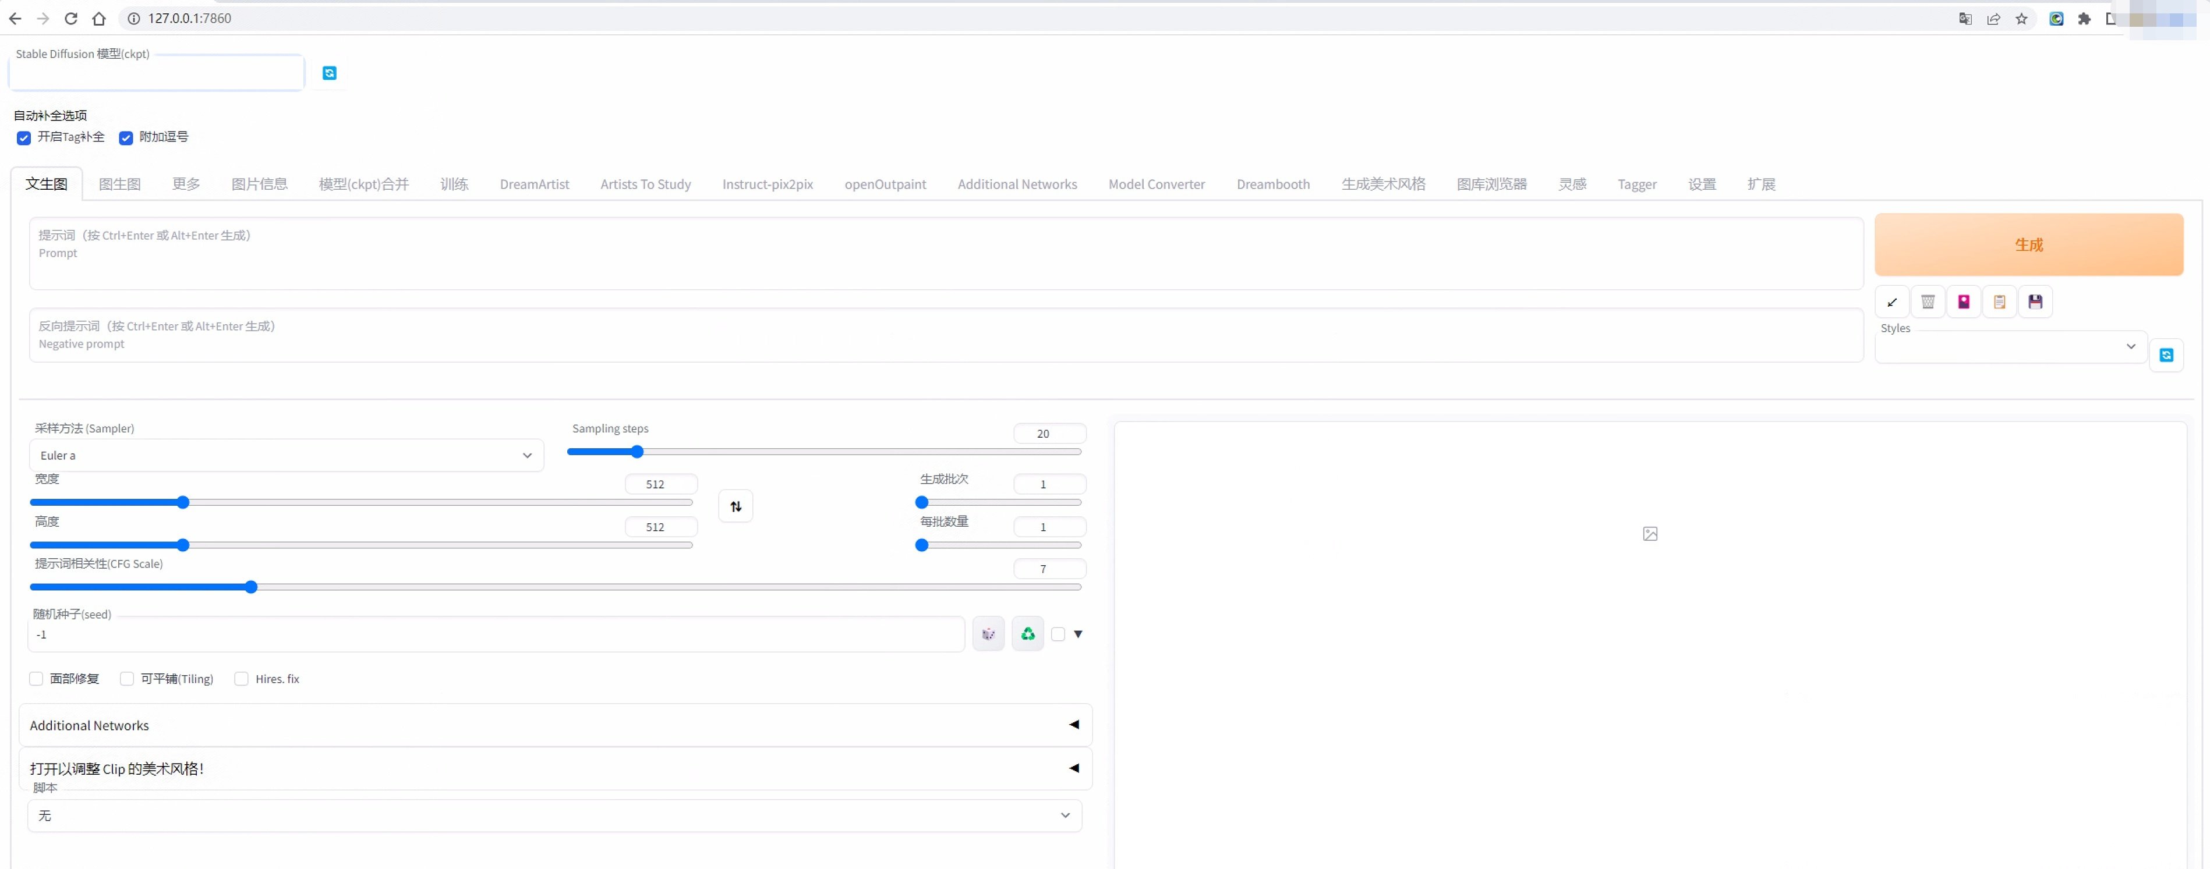
Task: Open the 图库浏览器 tab
Action: (1491, 185)
